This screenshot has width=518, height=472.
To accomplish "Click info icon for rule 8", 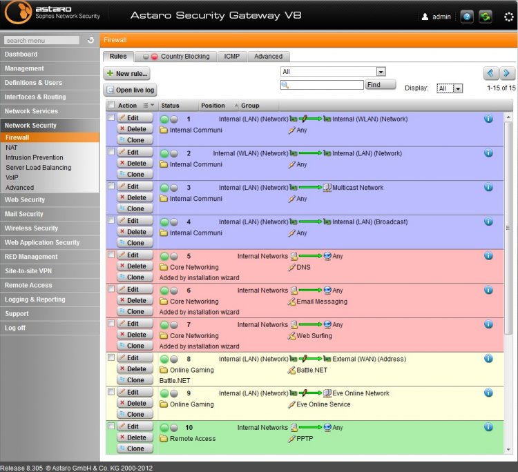I will 488,358.
